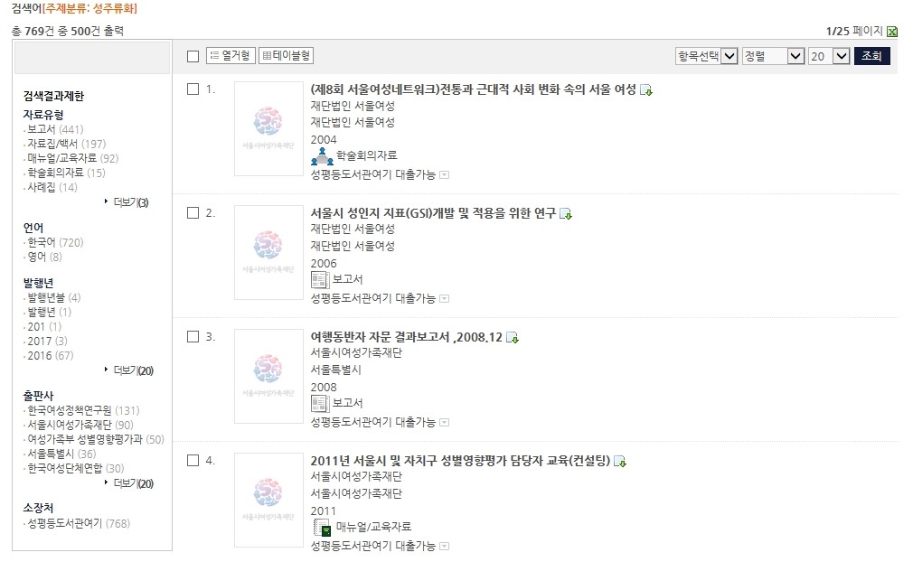Open the thumbnail of result 2
This screenshot has width=913, height=562.
268,252
